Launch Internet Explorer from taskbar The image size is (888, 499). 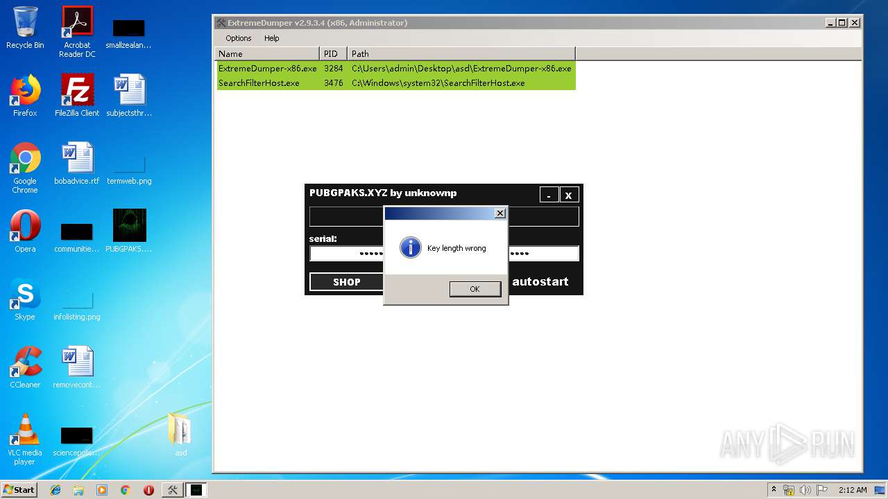pyautogui.click(x=55, y=490)
